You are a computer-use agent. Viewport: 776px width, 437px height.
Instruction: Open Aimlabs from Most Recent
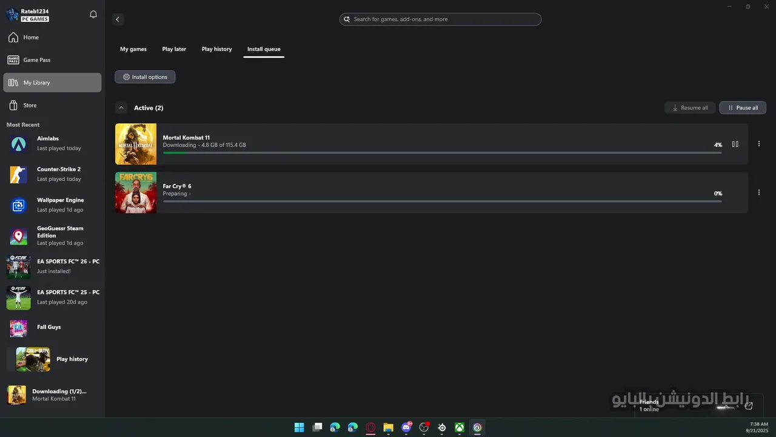tap(52, 144)
